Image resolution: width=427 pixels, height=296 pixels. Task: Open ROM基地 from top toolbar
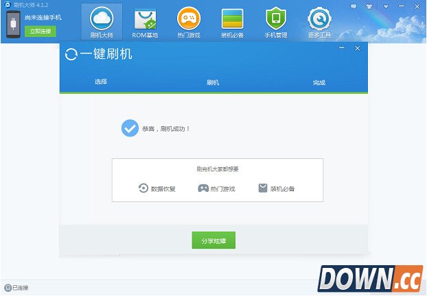[x=145, y=18]
